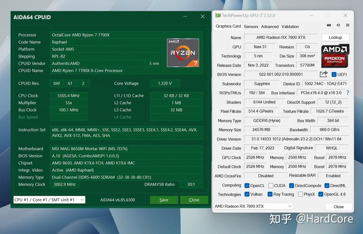The width and height of the screenshot is (363, 234).
Task: Click the Code Name Raphael text
Action: [59, 42]
